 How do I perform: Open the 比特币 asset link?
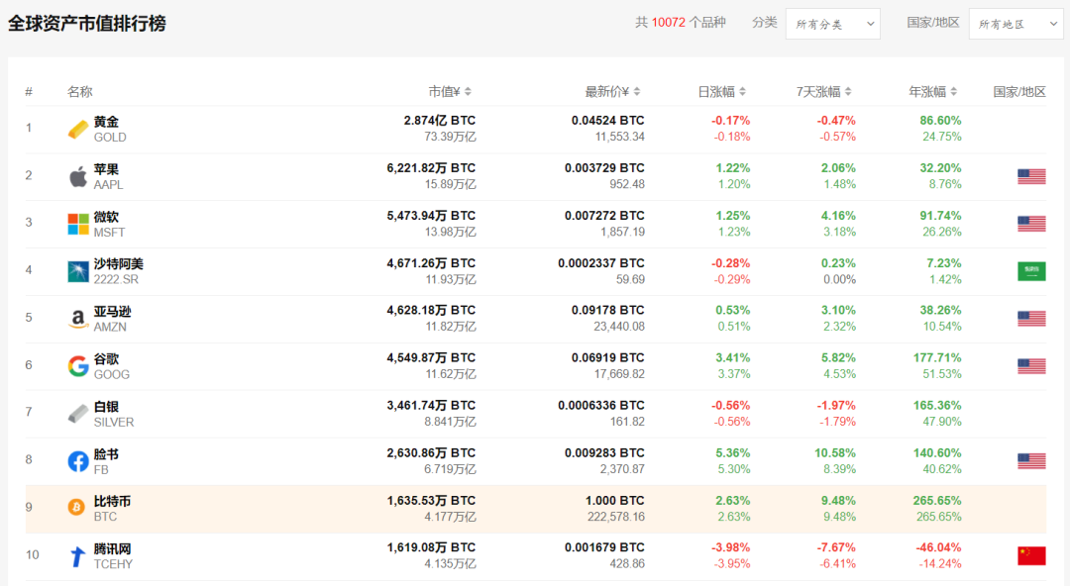point(112,502)
